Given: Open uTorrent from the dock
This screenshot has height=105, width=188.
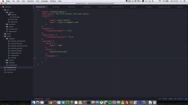Looking at the screenshot, I should 101,102.
